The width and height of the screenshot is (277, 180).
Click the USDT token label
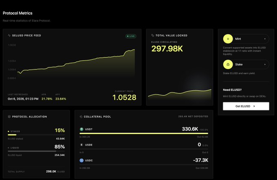(x=89, y=129)
